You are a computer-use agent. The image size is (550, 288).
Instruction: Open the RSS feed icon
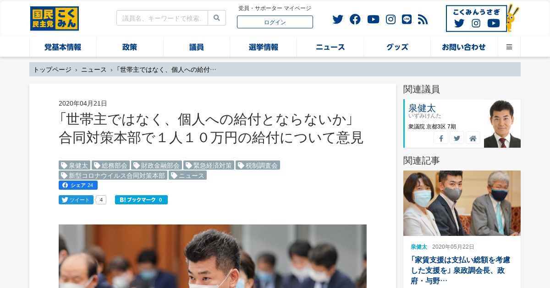pyautogui.click(x=423, y=19)
